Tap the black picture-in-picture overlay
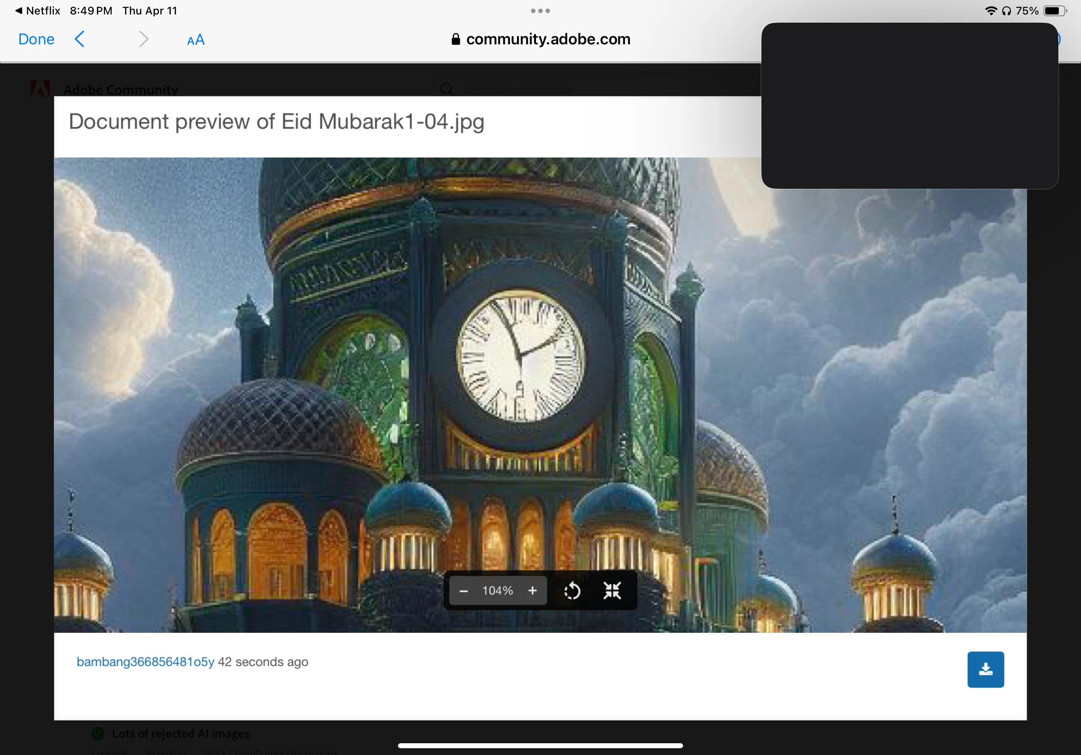This screenshot has height=755, width=1081. tap(909, 106)
